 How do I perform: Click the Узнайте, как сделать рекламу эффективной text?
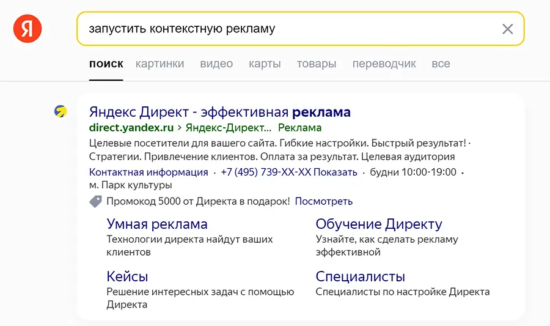pyautogui.click(x=387, y=246)
